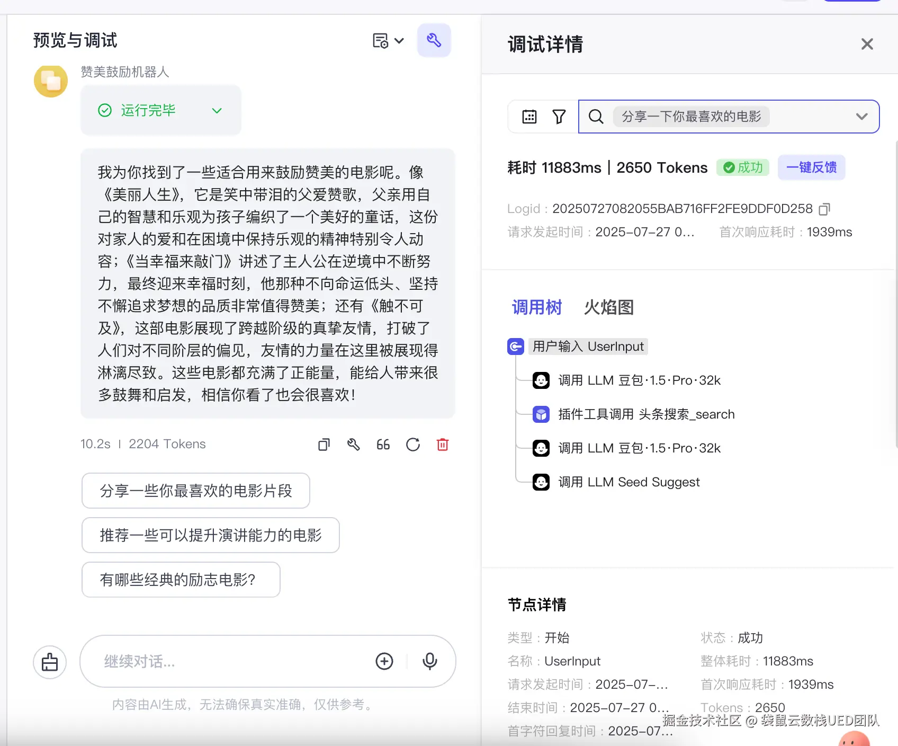898x746 pixels.
Task: Click the 10.2s | 2204 Tokens stats text
Action: pyautogui.click(x=143, y=444)
